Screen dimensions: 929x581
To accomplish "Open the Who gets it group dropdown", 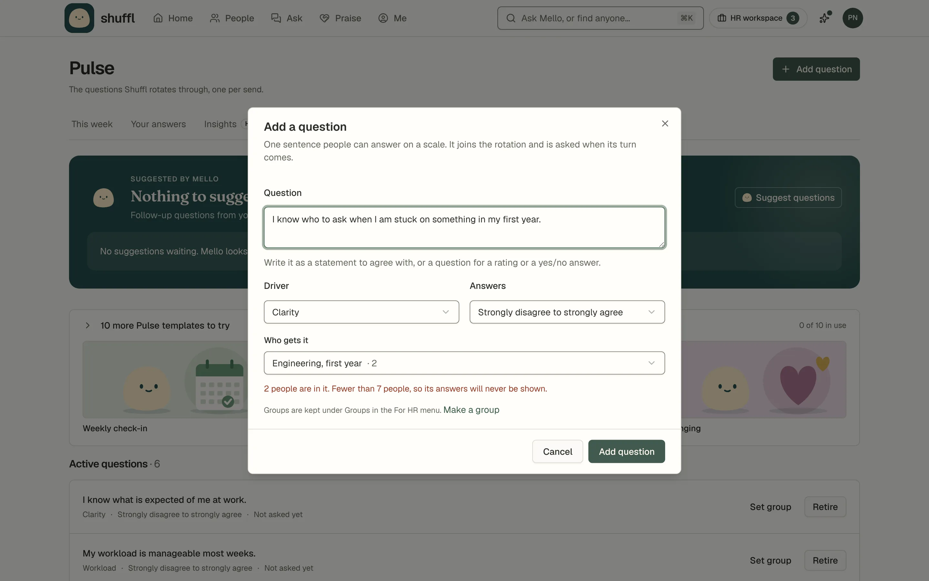I will (464, 363).
